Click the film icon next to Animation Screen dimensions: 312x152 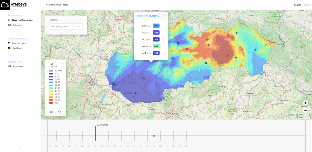click(9, 25)
